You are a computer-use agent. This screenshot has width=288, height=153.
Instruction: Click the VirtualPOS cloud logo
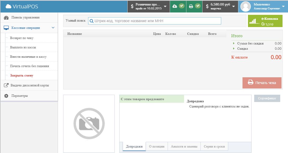click(9, 6)
